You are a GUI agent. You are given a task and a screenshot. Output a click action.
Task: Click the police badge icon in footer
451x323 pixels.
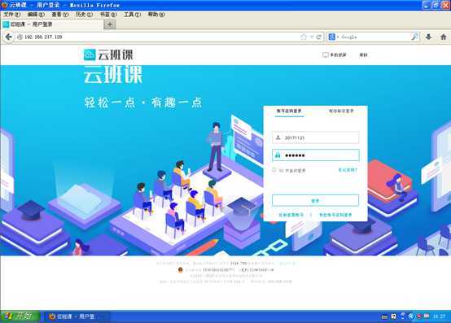coord(181,270)
